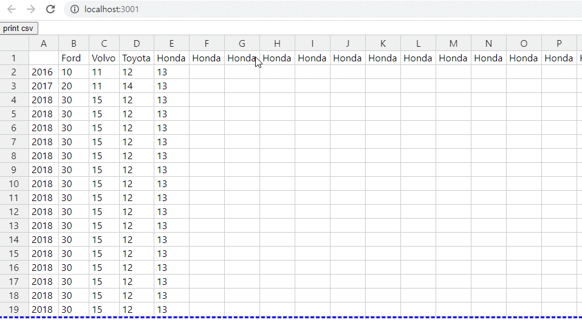
Task: Click the 2018 cell in row 4
Action: pos(44,100)
